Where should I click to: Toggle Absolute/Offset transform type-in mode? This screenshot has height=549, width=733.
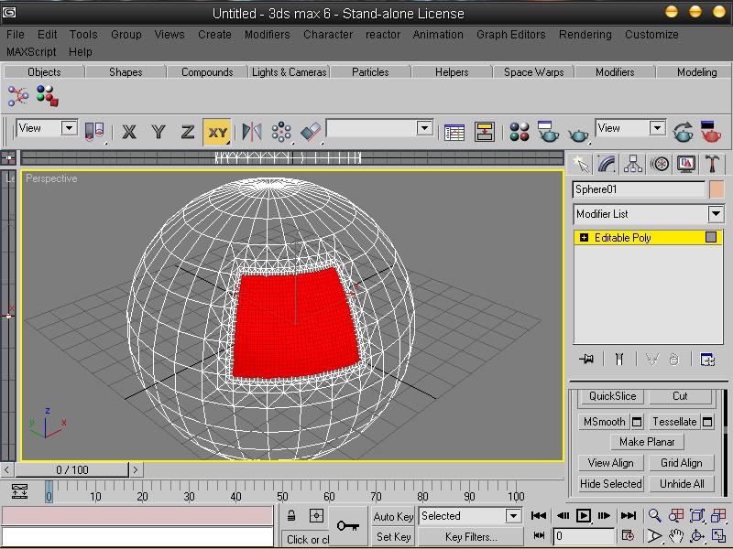click(316, 516)
